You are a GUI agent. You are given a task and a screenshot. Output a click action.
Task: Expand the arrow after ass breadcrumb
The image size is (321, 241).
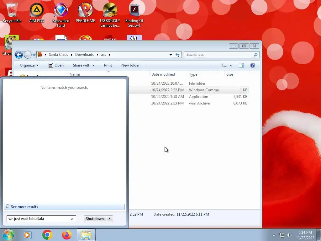click(110, 55)
